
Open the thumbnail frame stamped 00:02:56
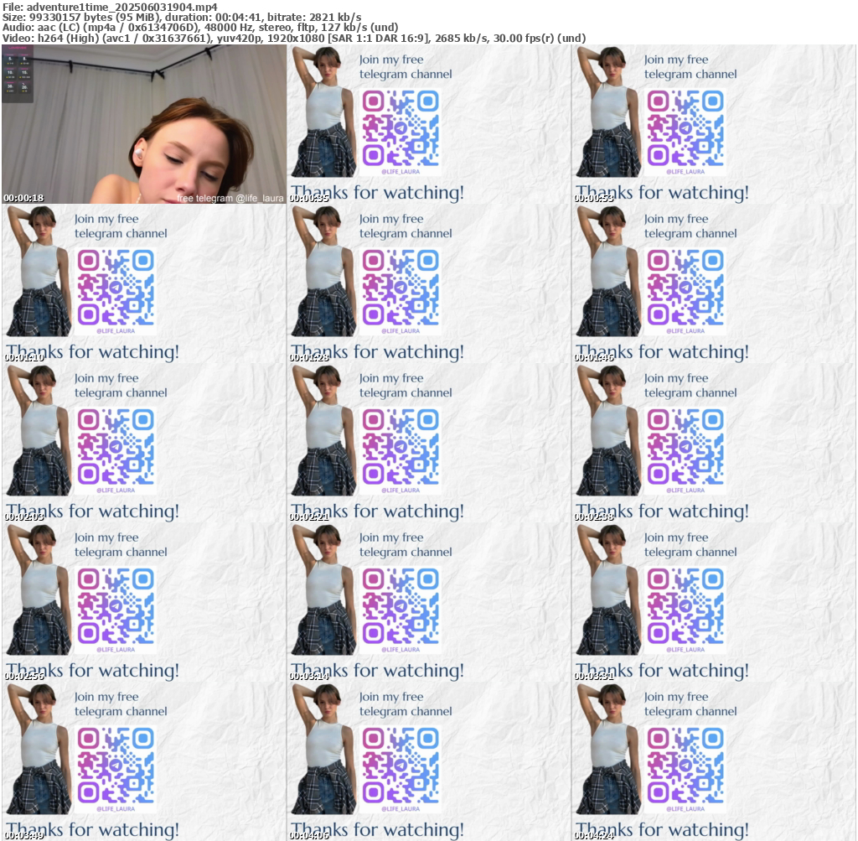[144, 602]
